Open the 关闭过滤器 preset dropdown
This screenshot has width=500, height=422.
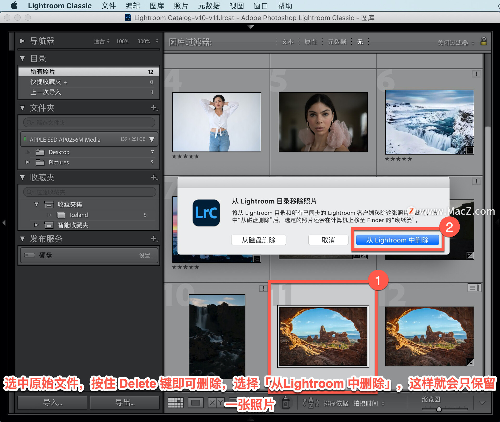[456, 43]
